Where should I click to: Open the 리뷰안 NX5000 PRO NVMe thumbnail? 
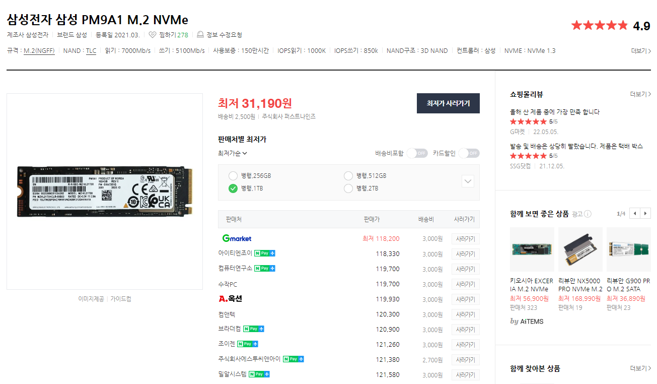point(580,249)
